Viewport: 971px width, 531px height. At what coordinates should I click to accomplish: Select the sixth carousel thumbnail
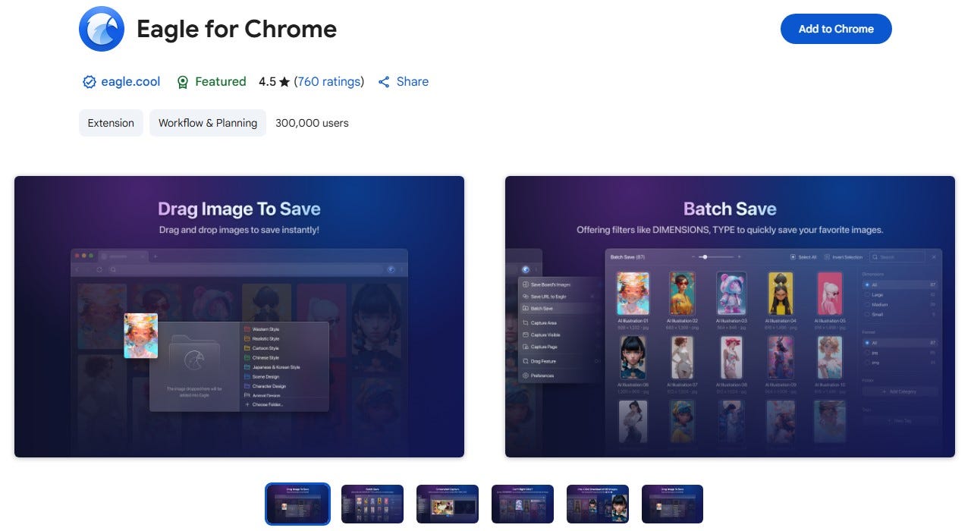[x=673, y=504]
